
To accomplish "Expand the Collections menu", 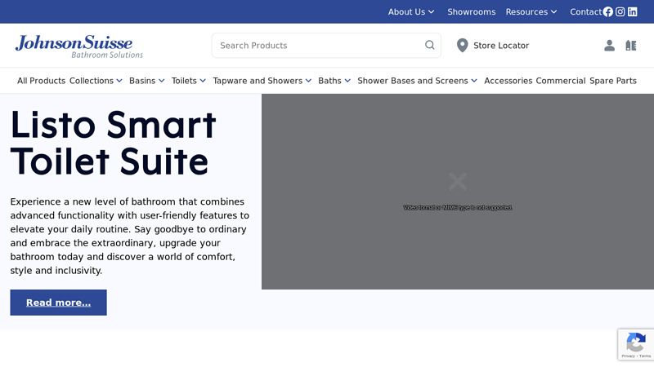I will coord(96,81).
